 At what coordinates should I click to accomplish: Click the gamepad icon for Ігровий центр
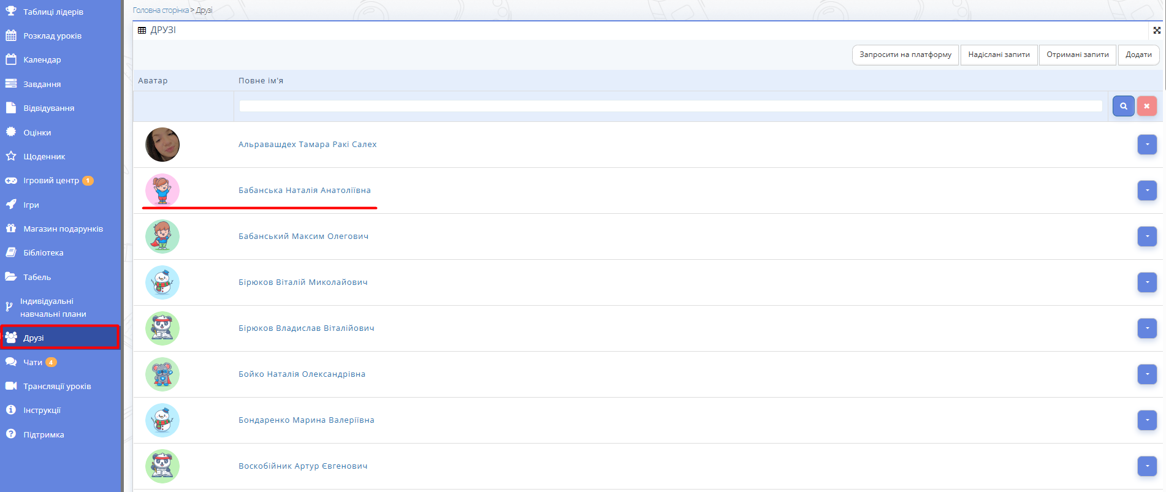pyautogui.click(x=11, y=181)
